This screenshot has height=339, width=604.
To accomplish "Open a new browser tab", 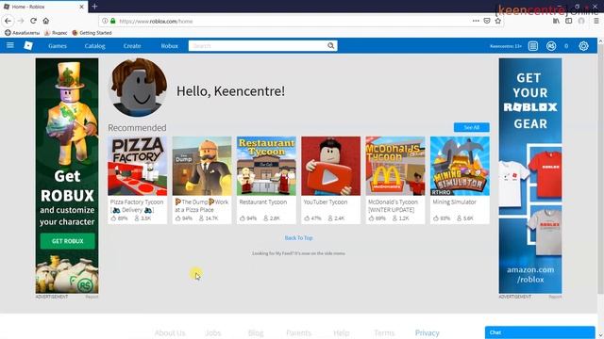I will (94, 7).
